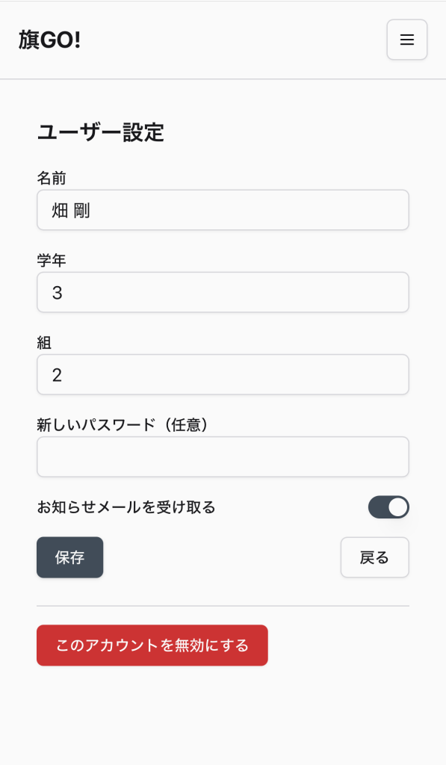The image size is (446, 765).
Task: Select the 名前 name input field
Action: (223, 210)
